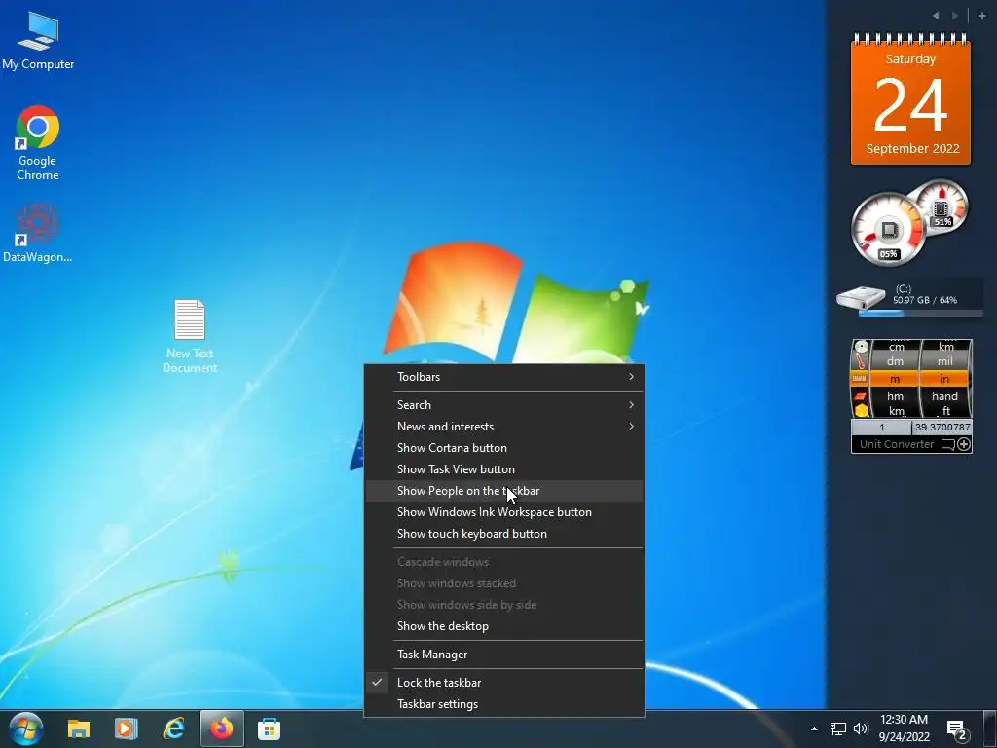Select the length ruler category in Unit Converter
This screenshot has height=748, width=997.
pos(860,379)
